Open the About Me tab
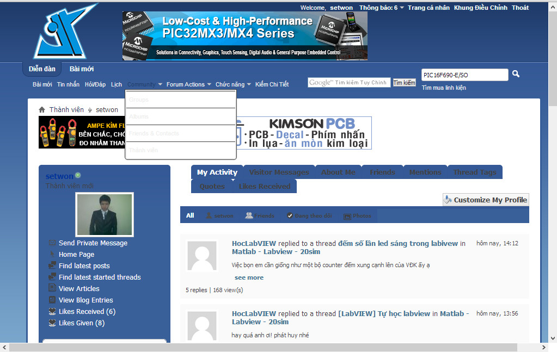Screen dimensions: 557x352 pos(338,172)
